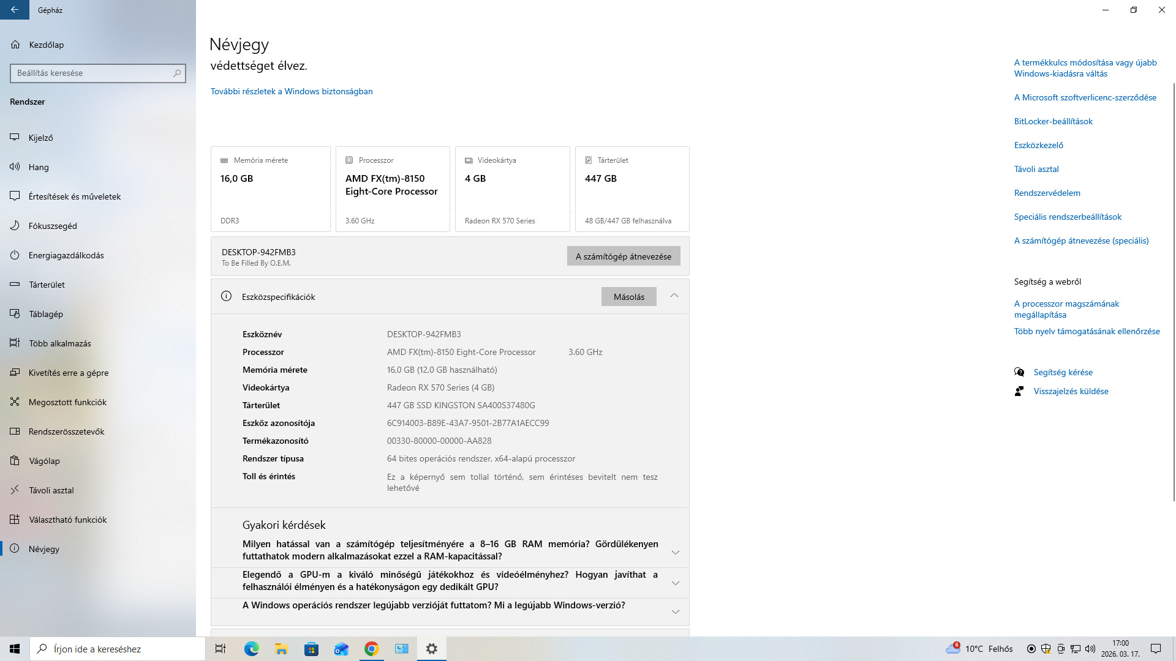Click the Kijelző display icon
The height and width of the screenshot is (661, 1176).
point(15,138)
